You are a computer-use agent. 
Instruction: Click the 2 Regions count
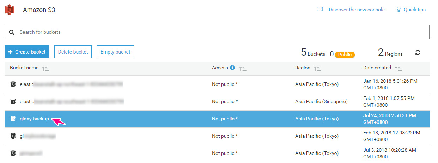(x=390, y=53)
